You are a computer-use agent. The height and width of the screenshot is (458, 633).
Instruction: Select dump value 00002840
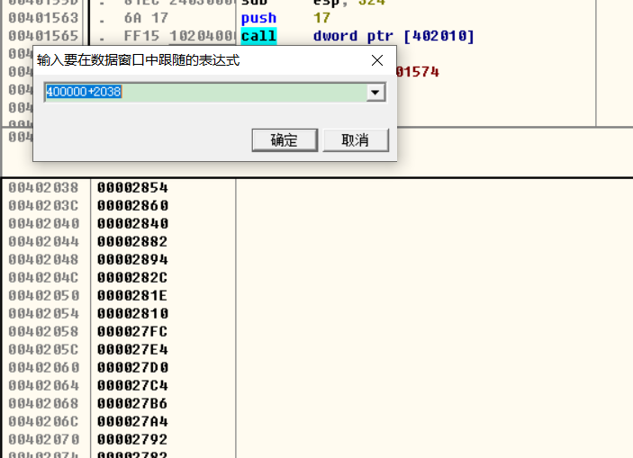pos(132,223)
